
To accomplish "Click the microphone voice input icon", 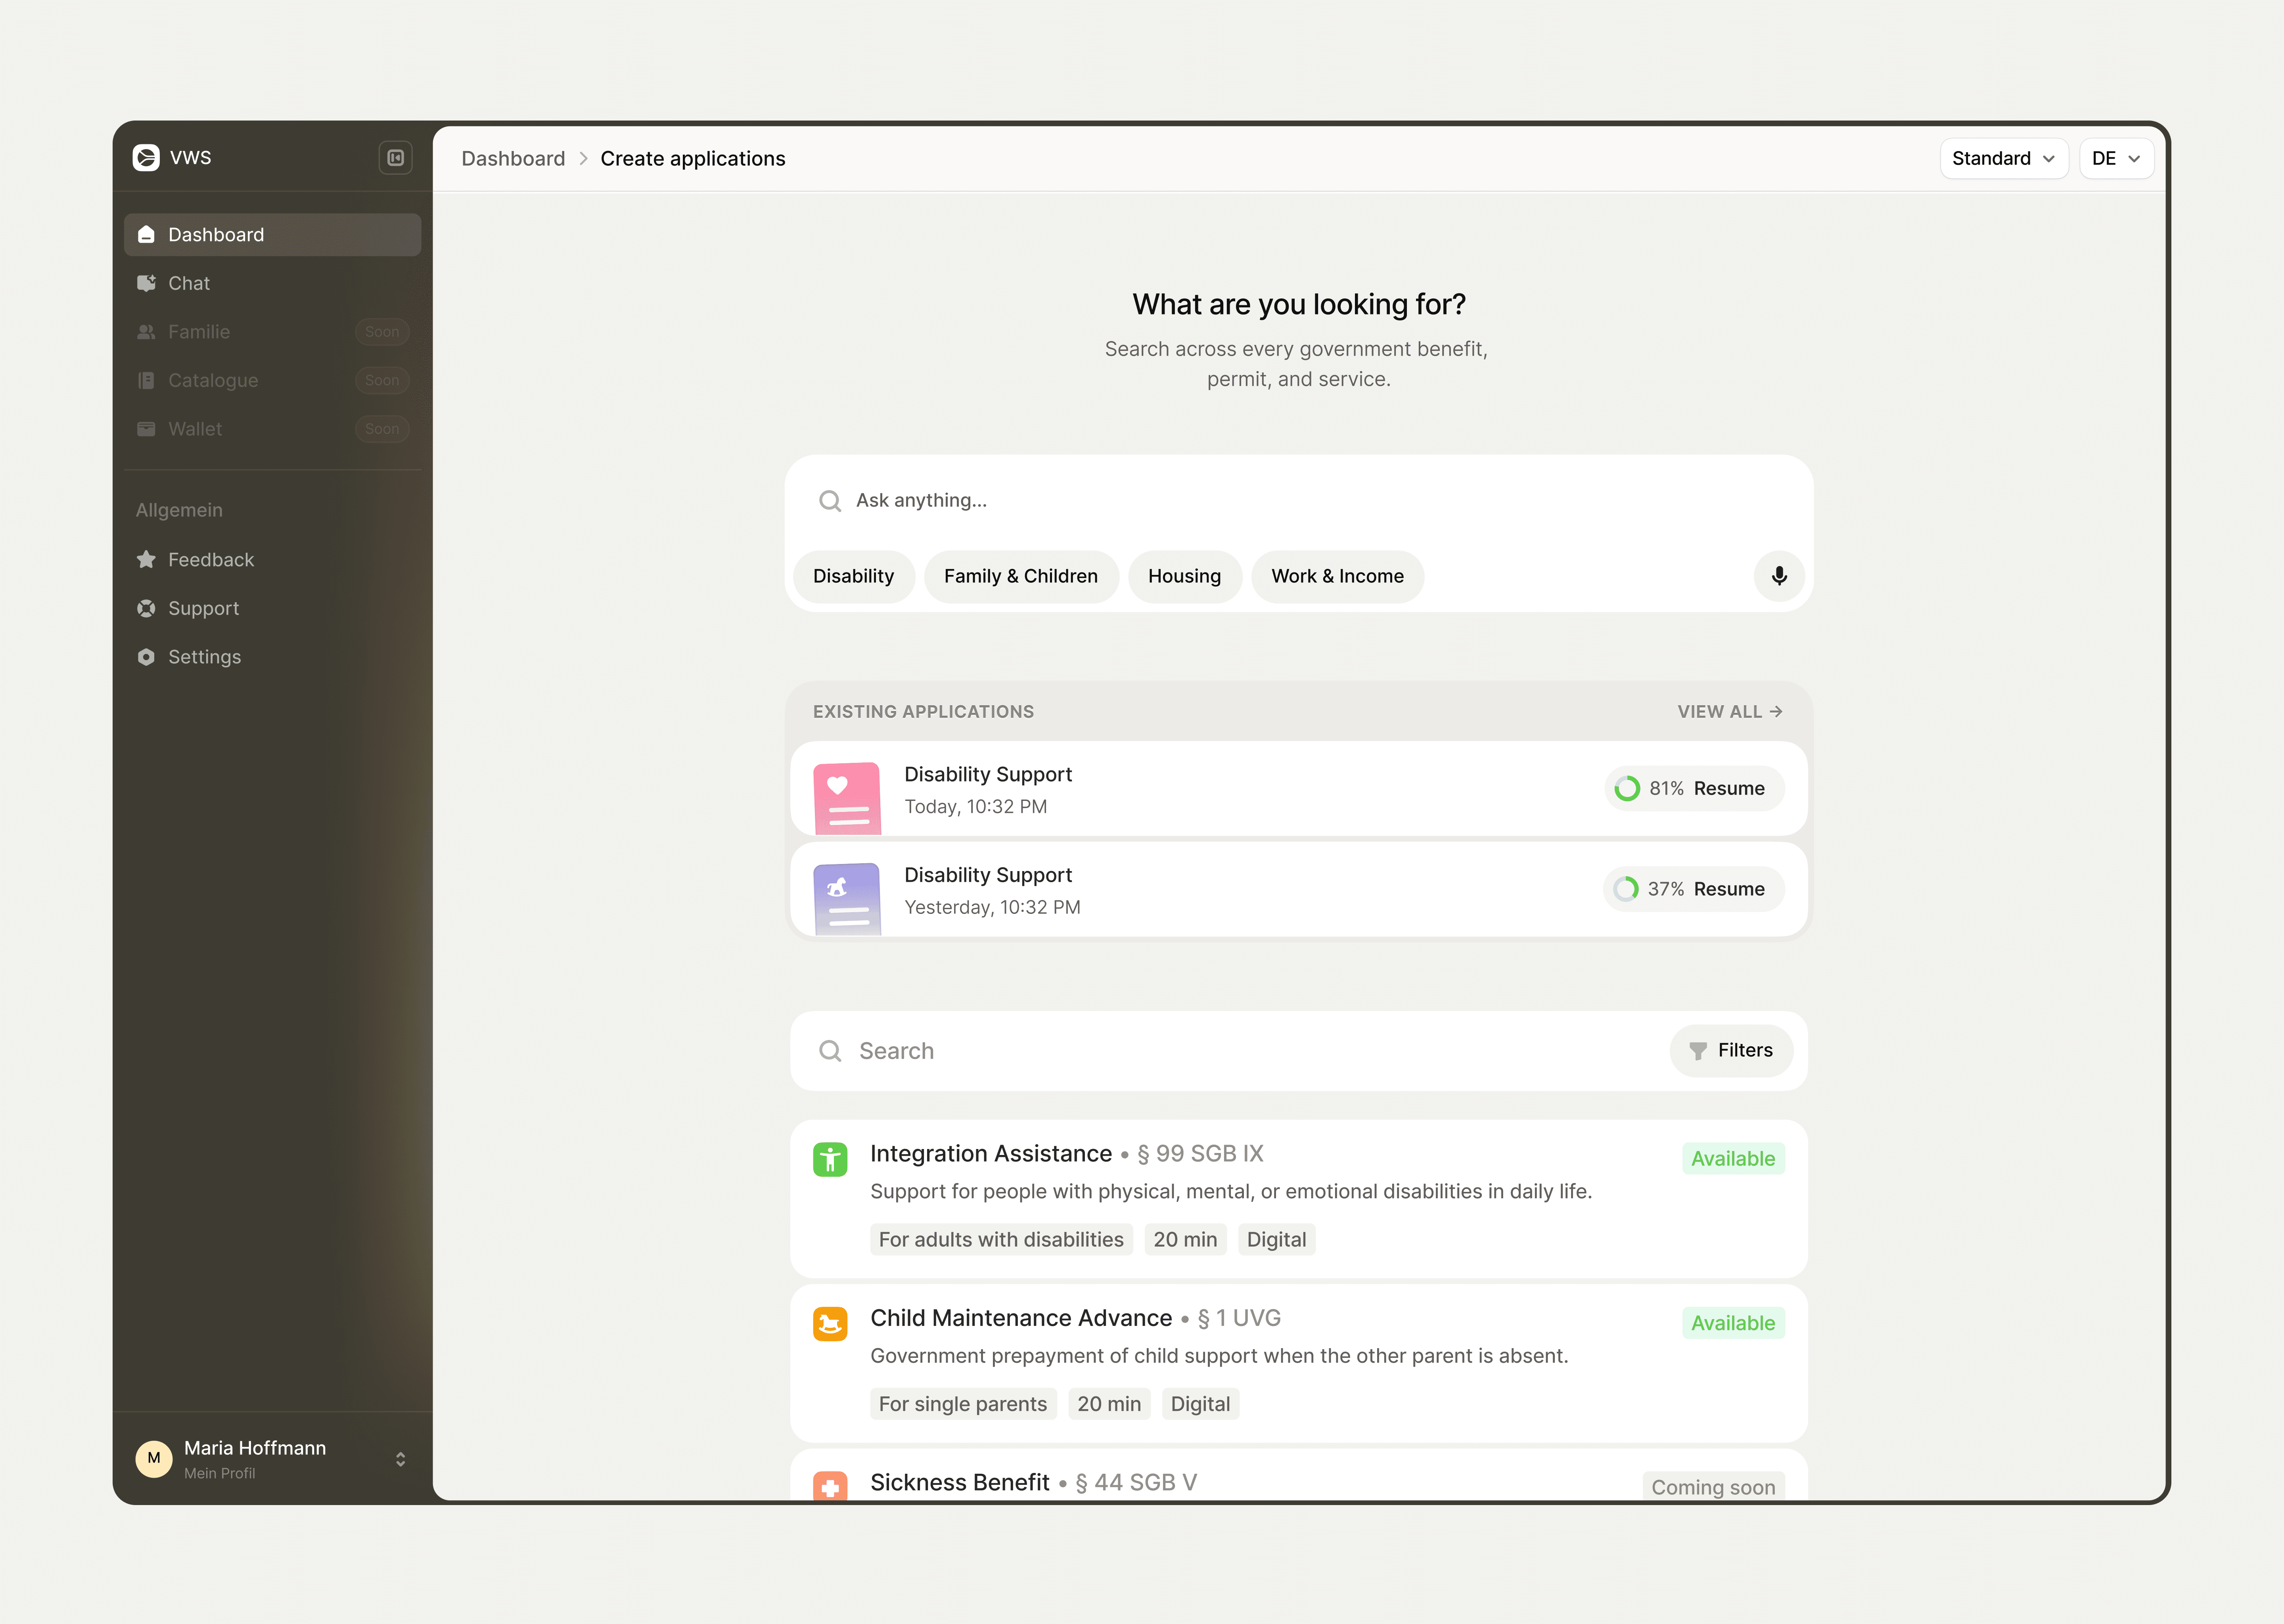I will point(1778,576).
